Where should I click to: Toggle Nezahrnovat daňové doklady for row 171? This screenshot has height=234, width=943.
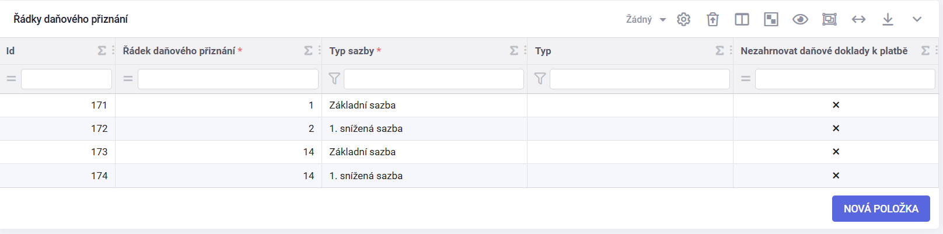(836, 105)
